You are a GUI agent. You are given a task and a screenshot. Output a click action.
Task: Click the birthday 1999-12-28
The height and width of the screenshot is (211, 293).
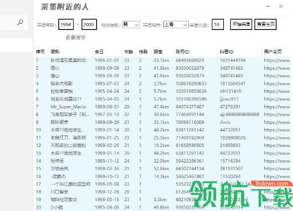tap(107, 192)
